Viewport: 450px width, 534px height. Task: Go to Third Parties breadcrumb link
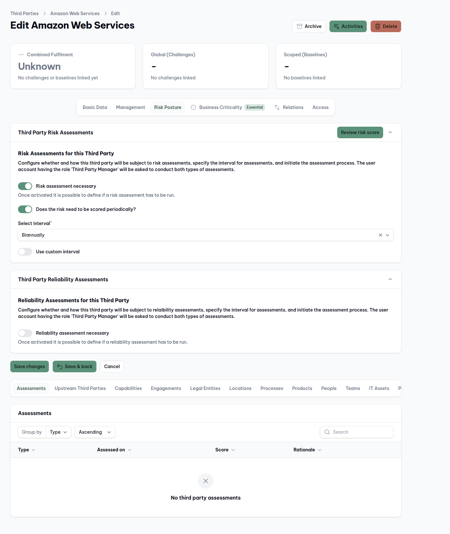point(24,14)
